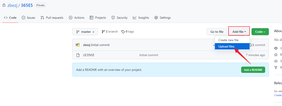The height and width of the screenshot is (106, 282).
Task: Click the license scale icon in sidebar
Action: [x=276, y=48]
